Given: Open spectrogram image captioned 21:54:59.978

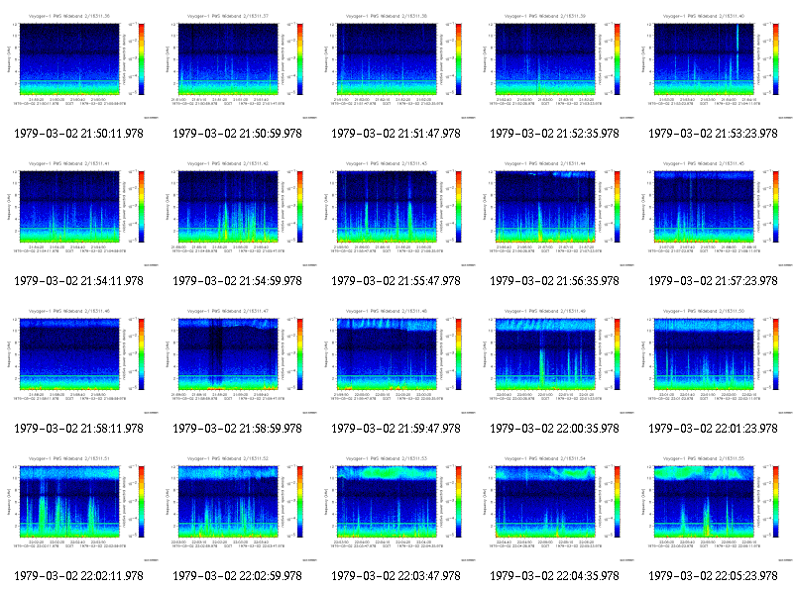Looking at the screenshot, I should coord(238,213).
